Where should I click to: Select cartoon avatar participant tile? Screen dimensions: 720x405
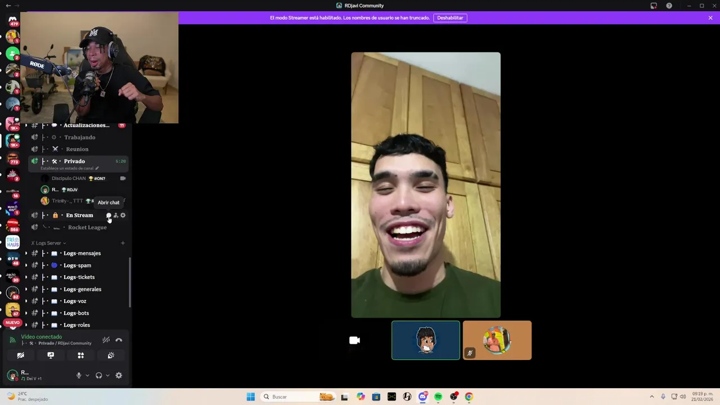tap(426, 340)
